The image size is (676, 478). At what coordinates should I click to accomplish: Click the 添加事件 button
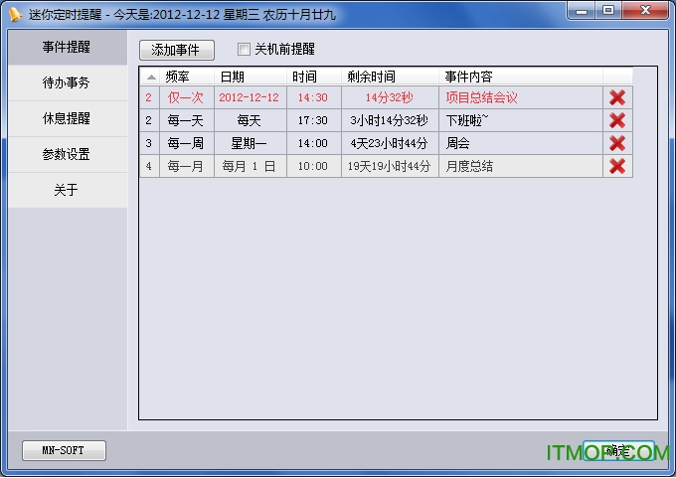[177, 50]
